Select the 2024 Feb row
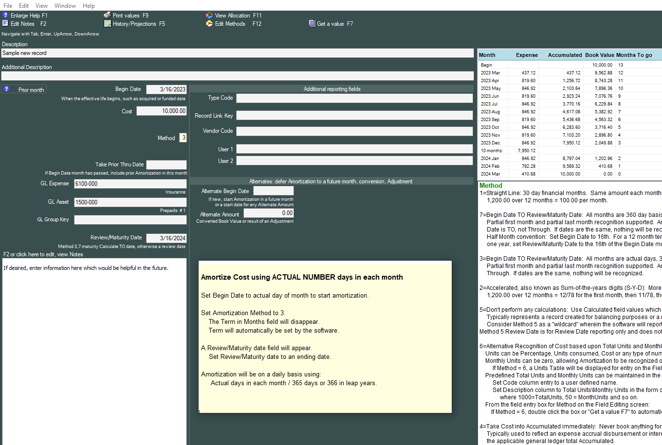Screen dimensions: 662x445 click(x=570, y=166)
